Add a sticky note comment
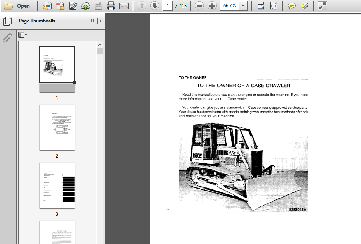361x244 pixels. point(291,6)
